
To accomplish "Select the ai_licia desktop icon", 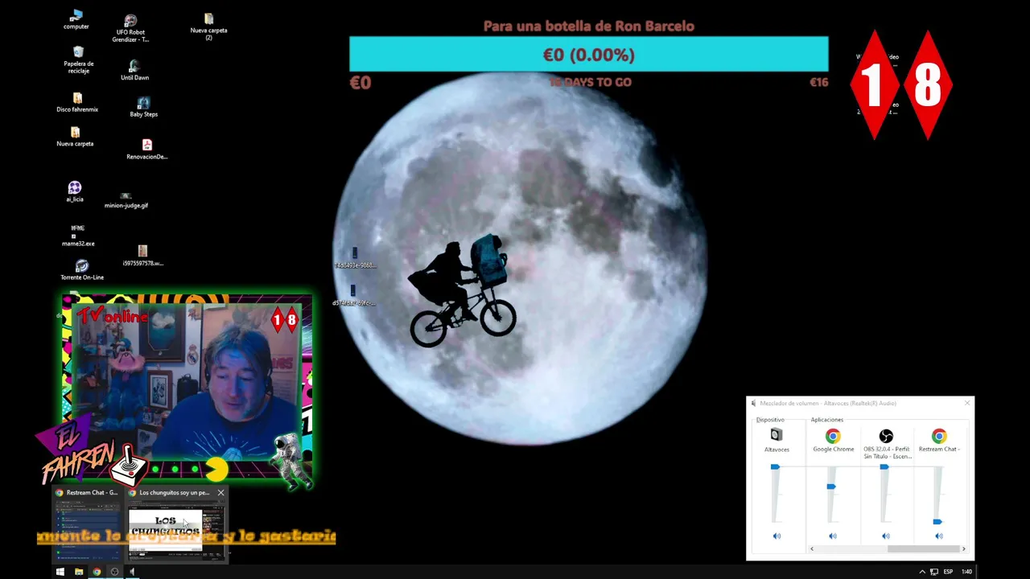I will 75,191.
